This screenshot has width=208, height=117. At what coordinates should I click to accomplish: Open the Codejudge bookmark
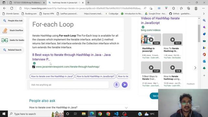112,14
